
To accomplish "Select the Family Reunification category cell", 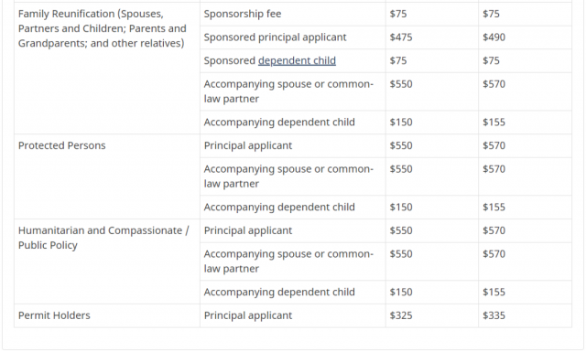I will point(106,69).
